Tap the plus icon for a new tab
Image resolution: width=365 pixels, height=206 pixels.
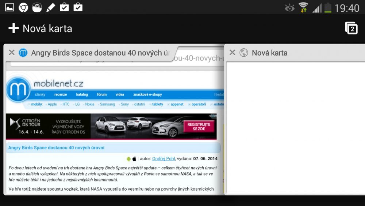click(x=14, y=29)
